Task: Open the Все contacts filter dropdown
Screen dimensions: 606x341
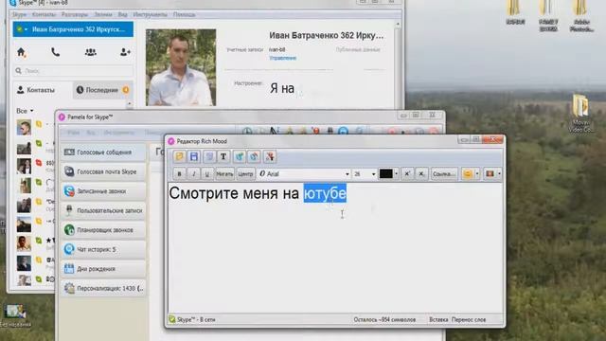Action: click(x=25, y=111)
